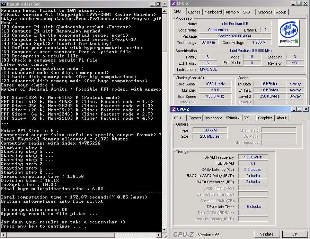Viewport: 310px width, 239px height.
Task: Select the Memory tab in the lower CPU-Z window
Action: point(233,118)
